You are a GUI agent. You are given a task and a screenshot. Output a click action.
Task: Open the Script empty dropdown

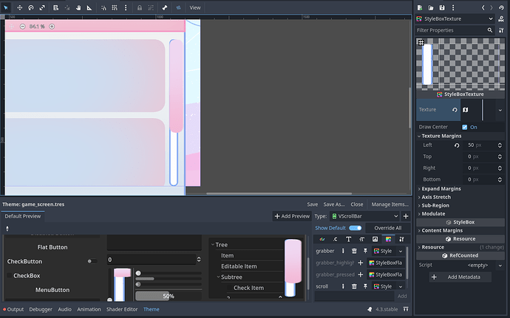pyautogui.click(x=483, y=265)
